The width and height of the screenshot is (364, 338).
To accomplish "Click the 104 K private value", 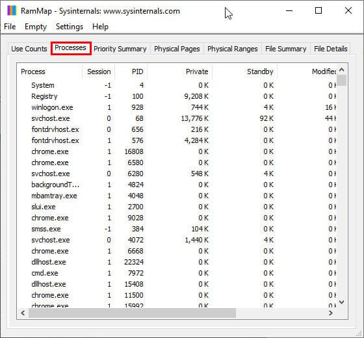I will pyautogui.click(x=200, y=229).
